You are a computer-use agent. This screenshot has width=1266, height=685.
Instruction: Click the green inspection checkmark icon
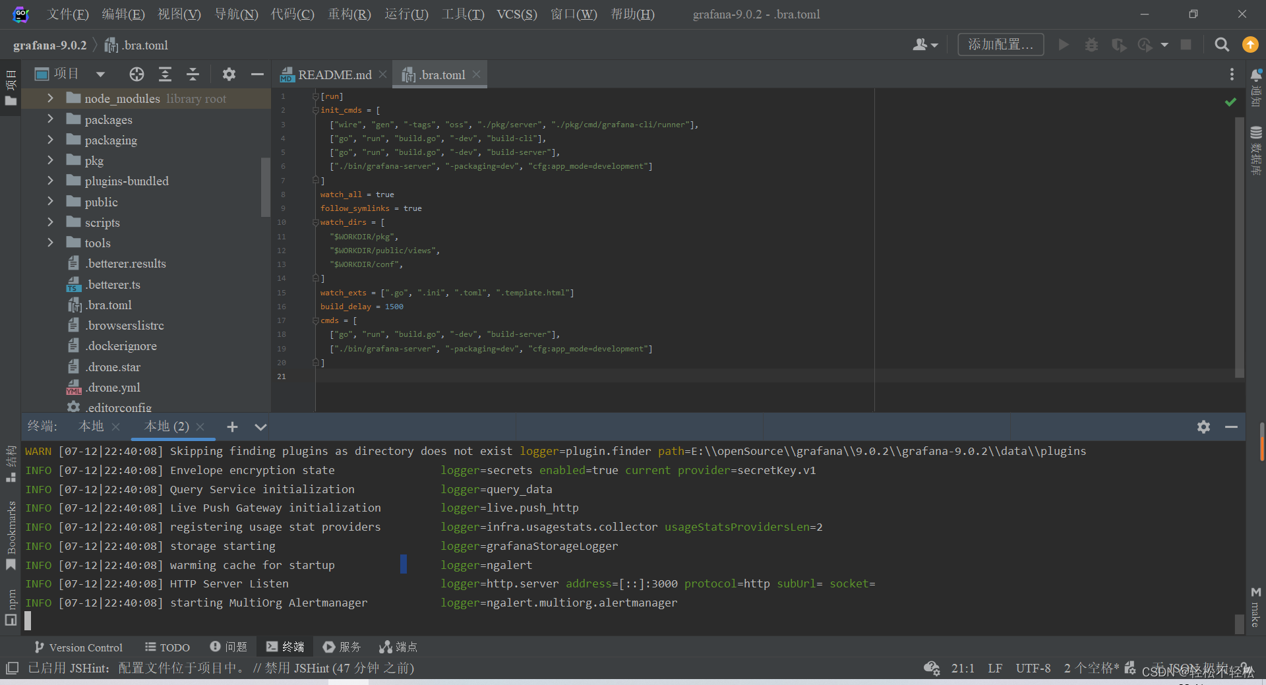point(1230,102)
